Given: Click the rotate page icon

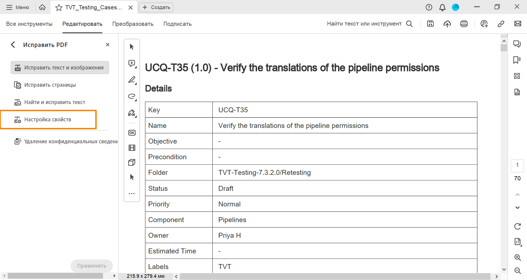Looking at the screenshot, I should pos(517,226).
